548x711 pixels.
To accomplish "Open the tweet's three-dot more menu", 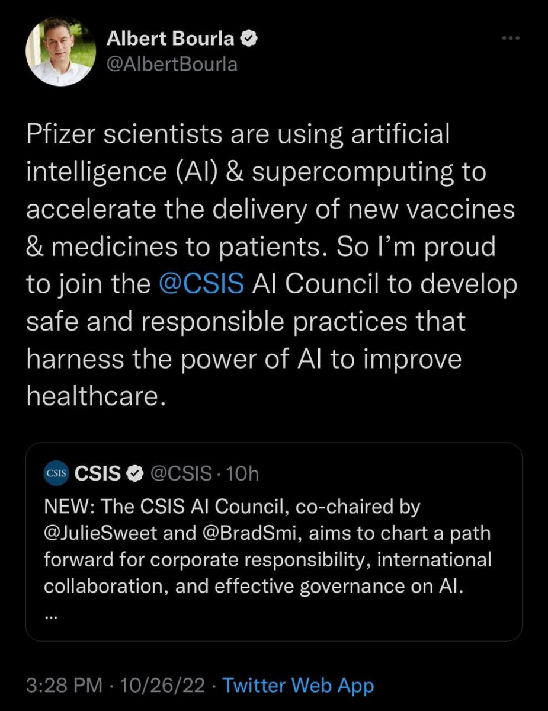I will (x=509, y=39).
